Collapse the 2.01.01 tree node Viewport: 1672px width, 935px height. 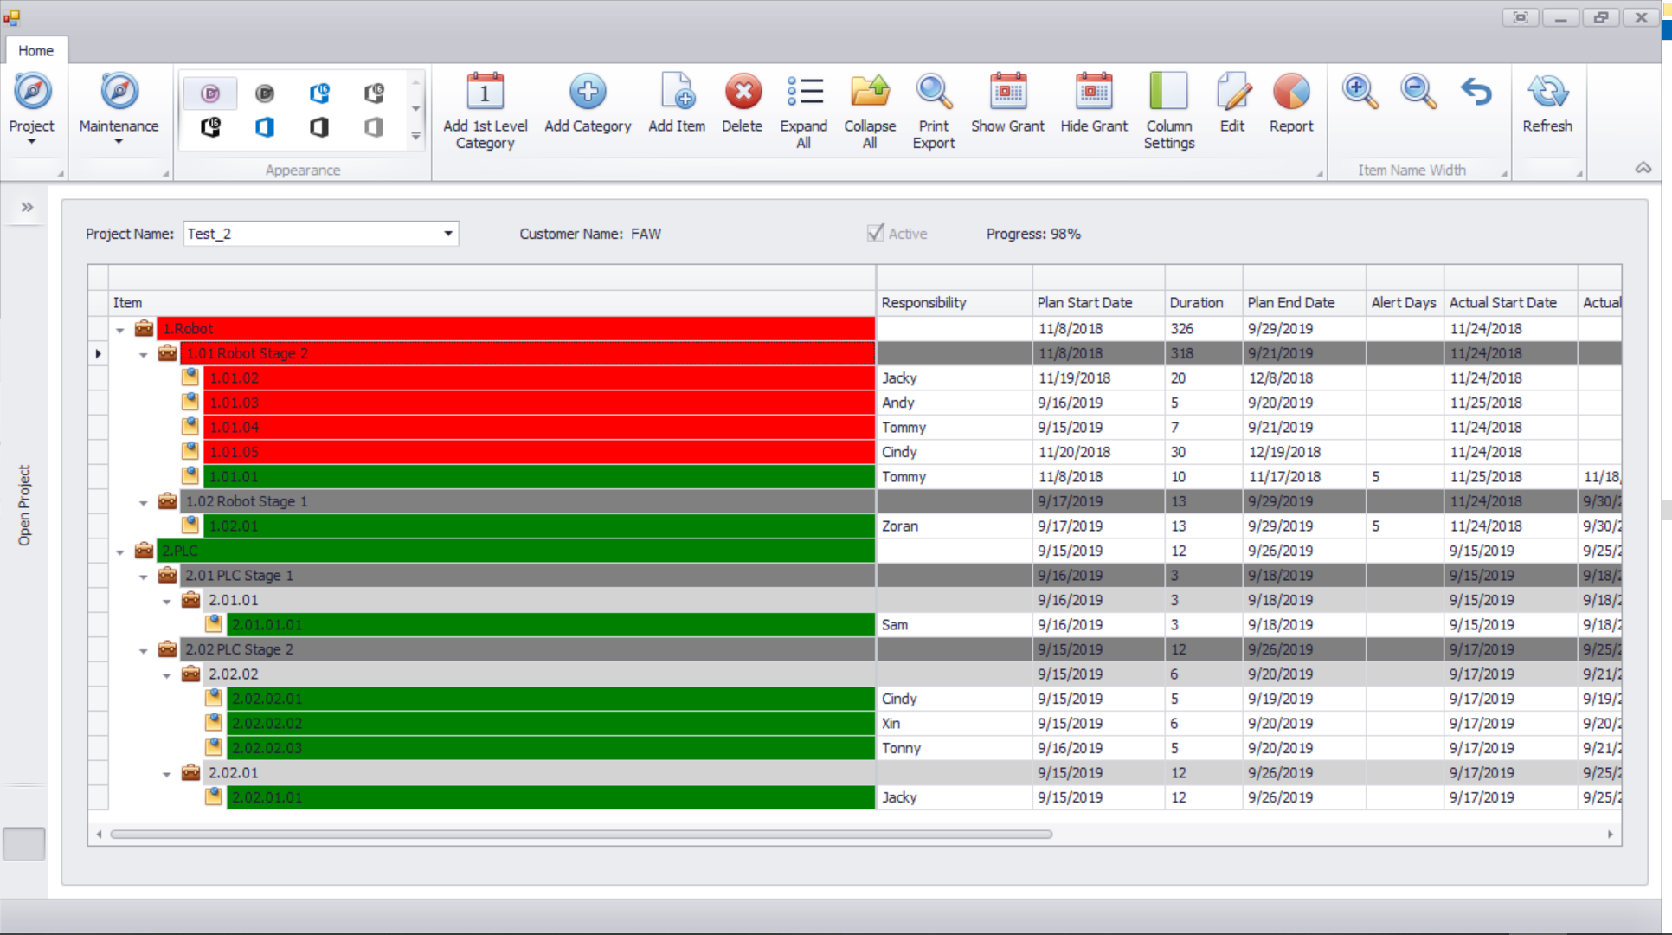click(167, 601)
